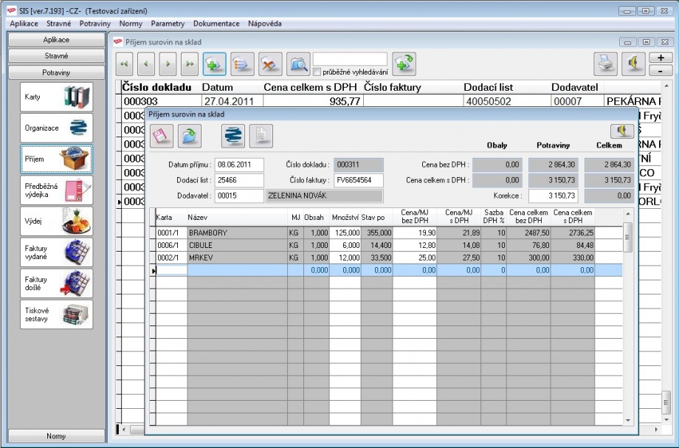Image resolution: width=679 pixels, height=448 pixels.
Task: Click price cell 25,00 for MRKEV
Action: click(x=415, y=258)
